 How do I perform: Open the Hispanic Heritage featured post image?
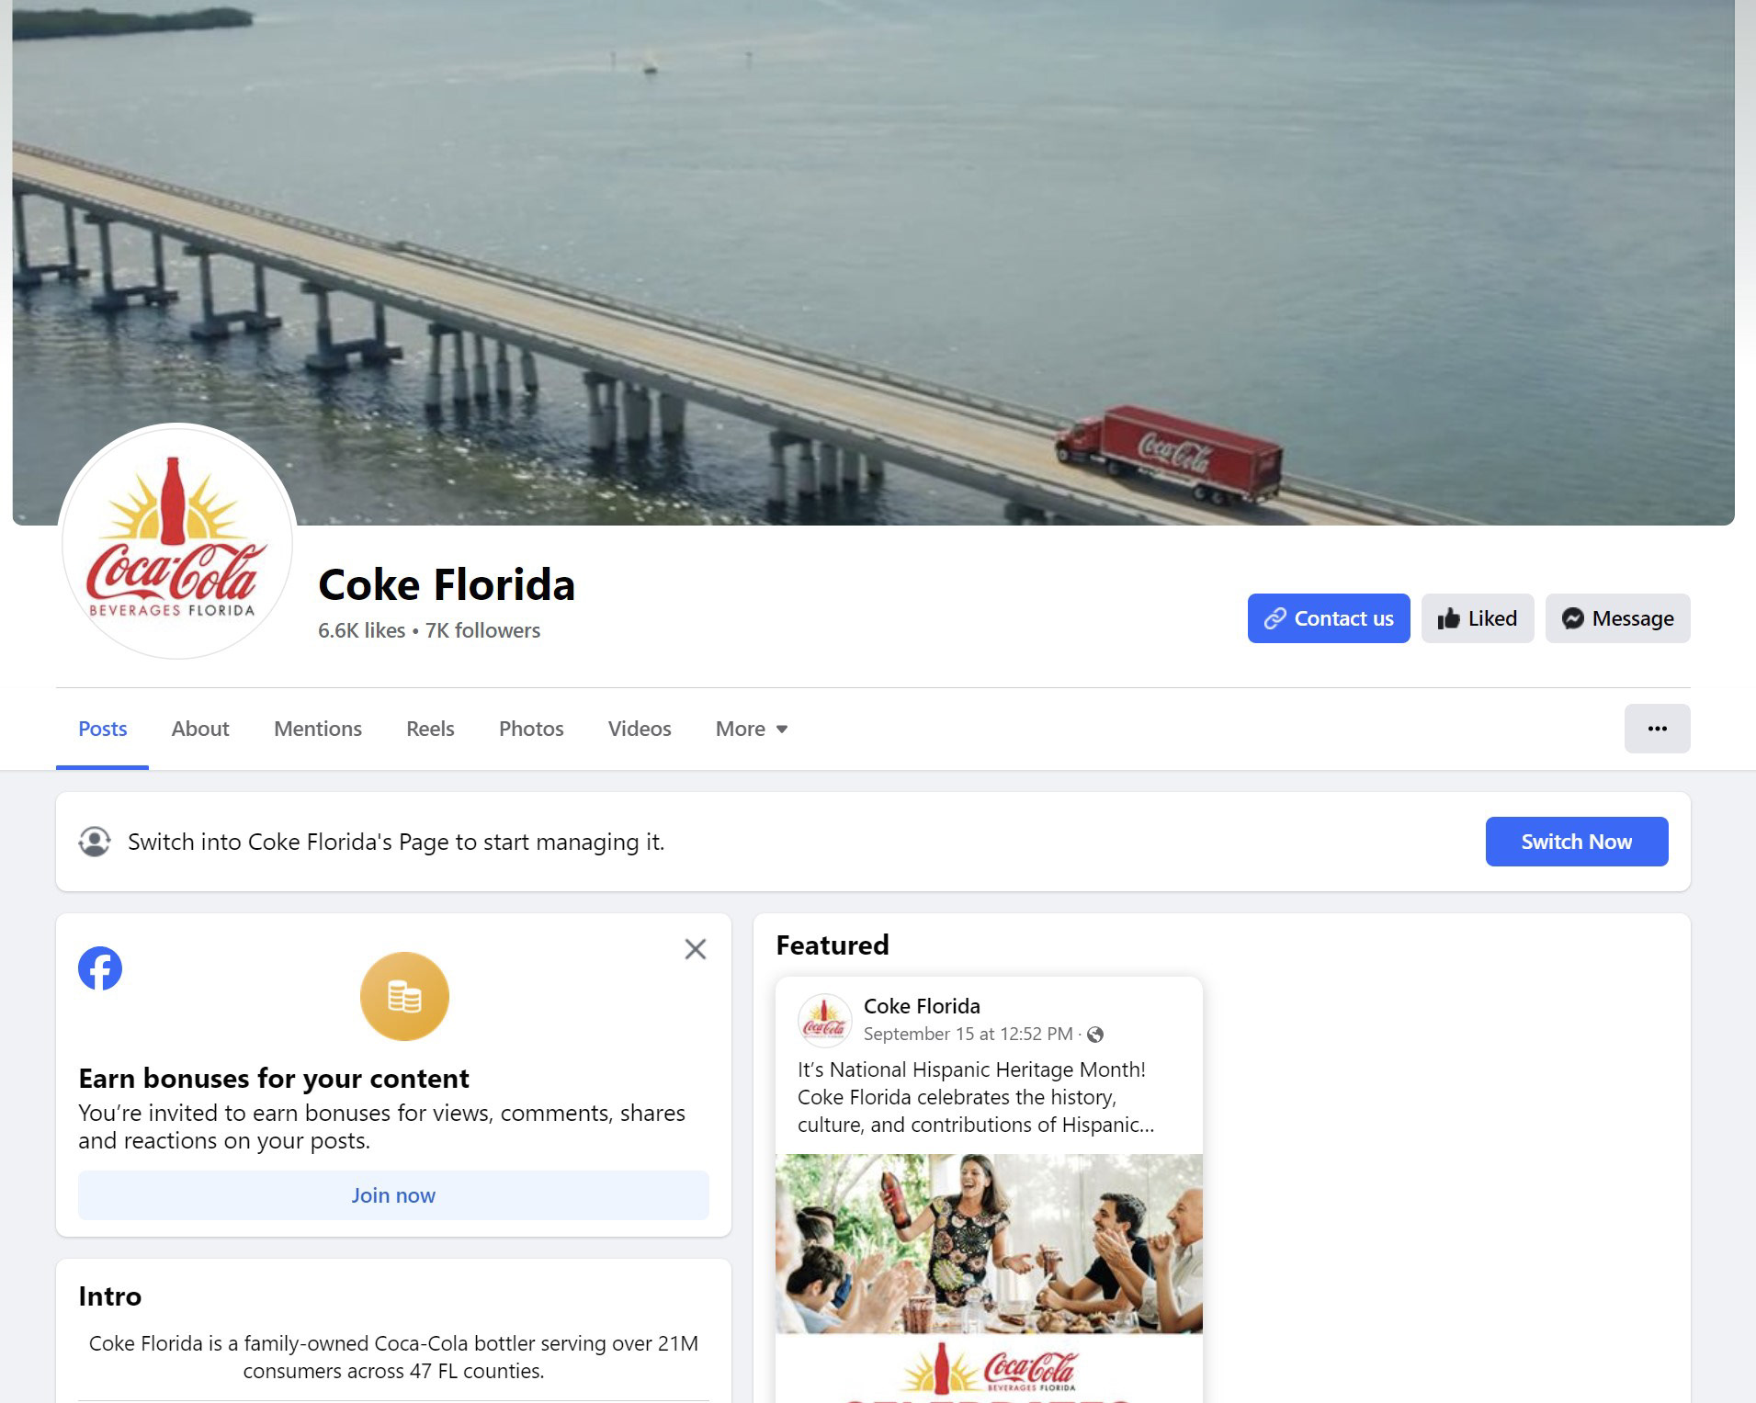click(989, 1278)
